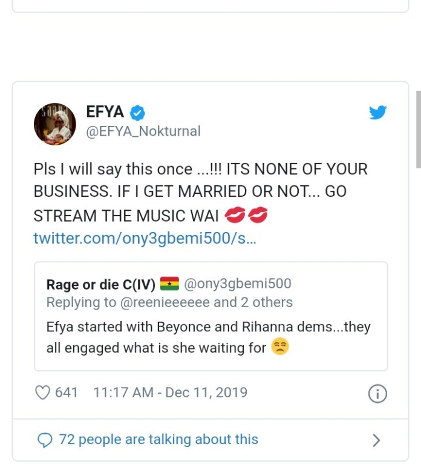Click the unamused face emoji
Screen dimensions: 421x464
point(279,348)
